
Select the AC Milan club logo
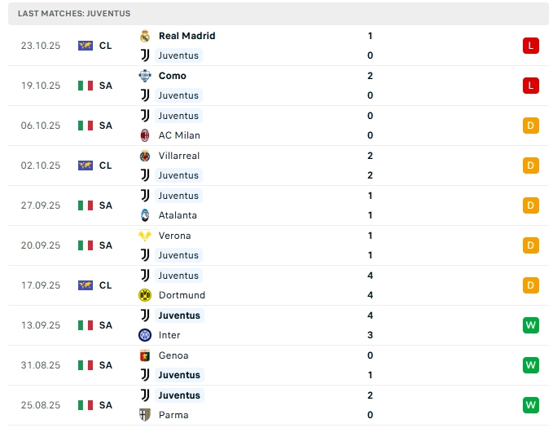pos(145,135)
